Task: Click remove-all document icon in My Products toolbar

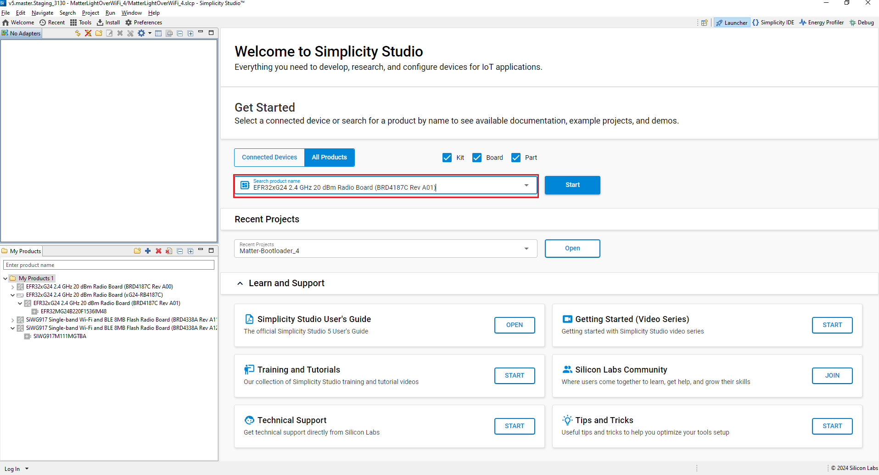Action: point(169,251)
